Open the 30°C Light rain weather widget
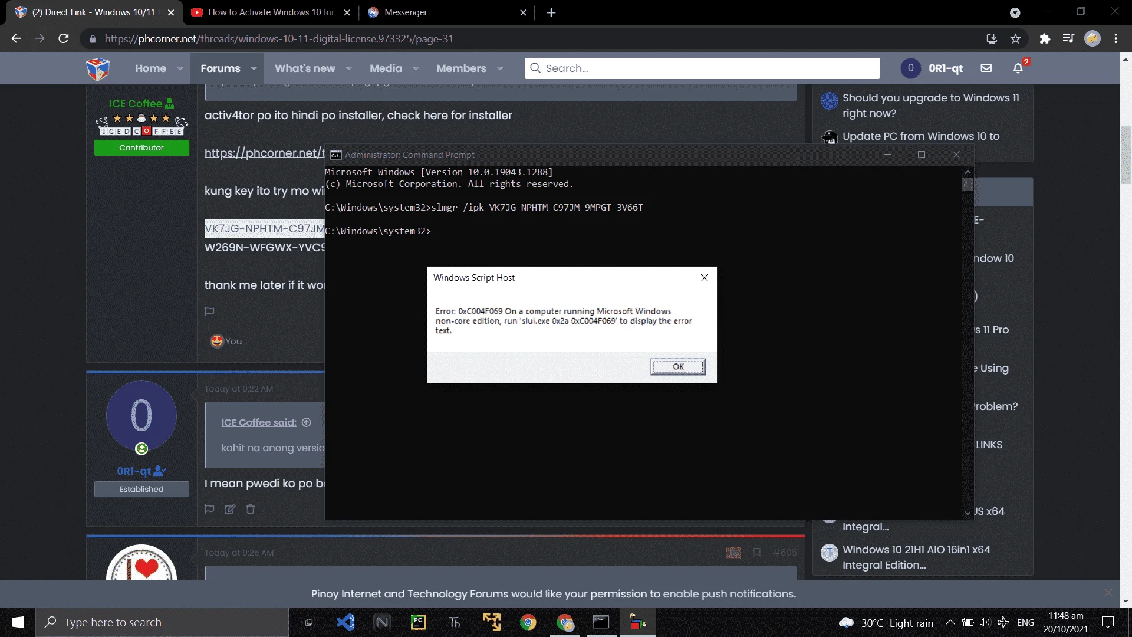 [x=886, y=623]
